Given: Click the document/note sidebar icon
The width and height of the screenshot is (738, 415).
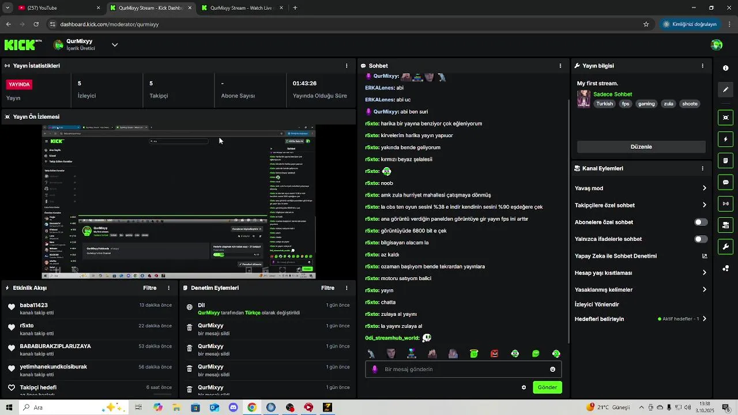Looking at the screenshot, I should point(725,160).
